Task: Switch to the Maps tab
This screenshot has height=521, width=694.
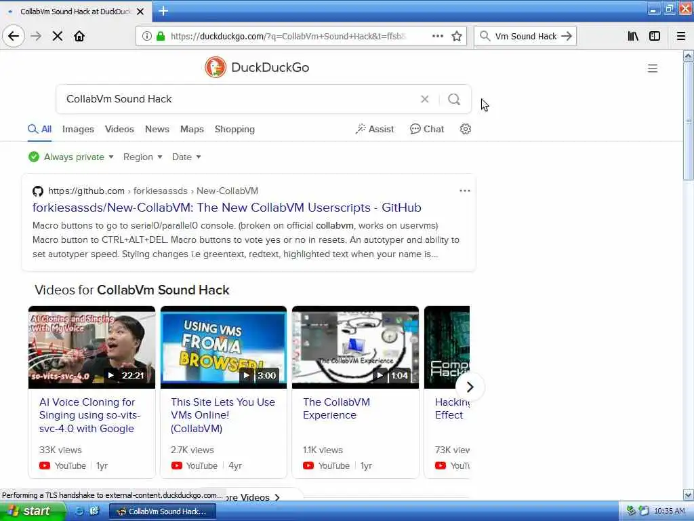Action: [192, 130]
